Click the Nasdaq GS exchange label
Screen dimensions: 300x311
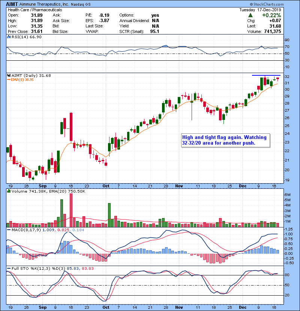click(x=81, y=4)
